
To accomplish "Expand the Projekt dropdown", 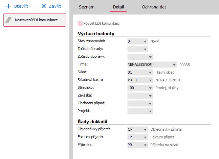I will pyautogui.click(x=150, y=111).
